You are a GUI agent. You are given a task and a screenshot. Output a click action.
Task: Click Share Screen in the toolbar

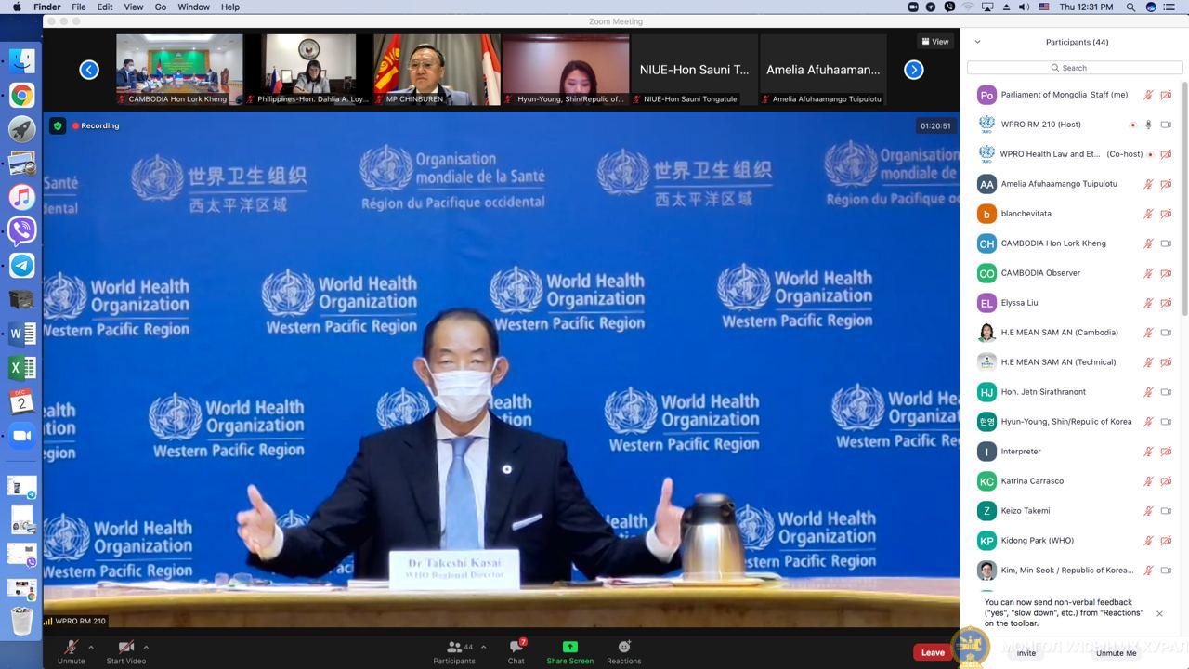coord(569,651)
